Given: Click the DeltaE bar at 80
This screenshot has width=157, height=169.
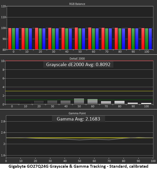Looking at the screenshot, I should point(119,102).
